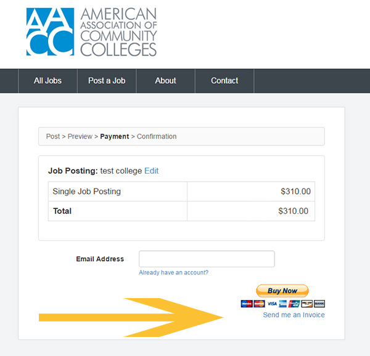Click the Bank payment icon
Viewport: 370px width, 356px height.
[319, 304]
